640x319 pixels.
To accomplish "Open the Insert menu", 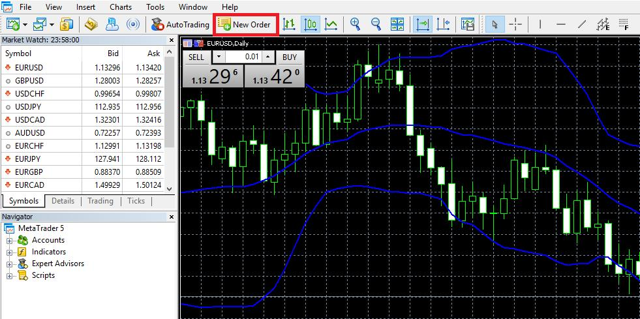I will pos(85,7).
